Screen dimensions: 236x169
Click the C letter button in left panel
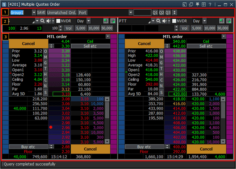(45, 80)
